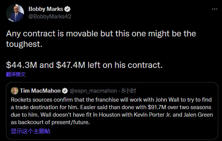Viewport: 222px width, 141px height.
Task: Open the Bobby Marks display name link
Action: [x=46, y=9]
